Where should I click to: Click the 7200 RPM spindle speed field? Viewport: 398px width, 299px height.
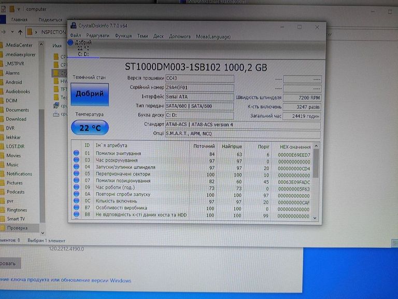pyautogui.click(x=302, y=98)
